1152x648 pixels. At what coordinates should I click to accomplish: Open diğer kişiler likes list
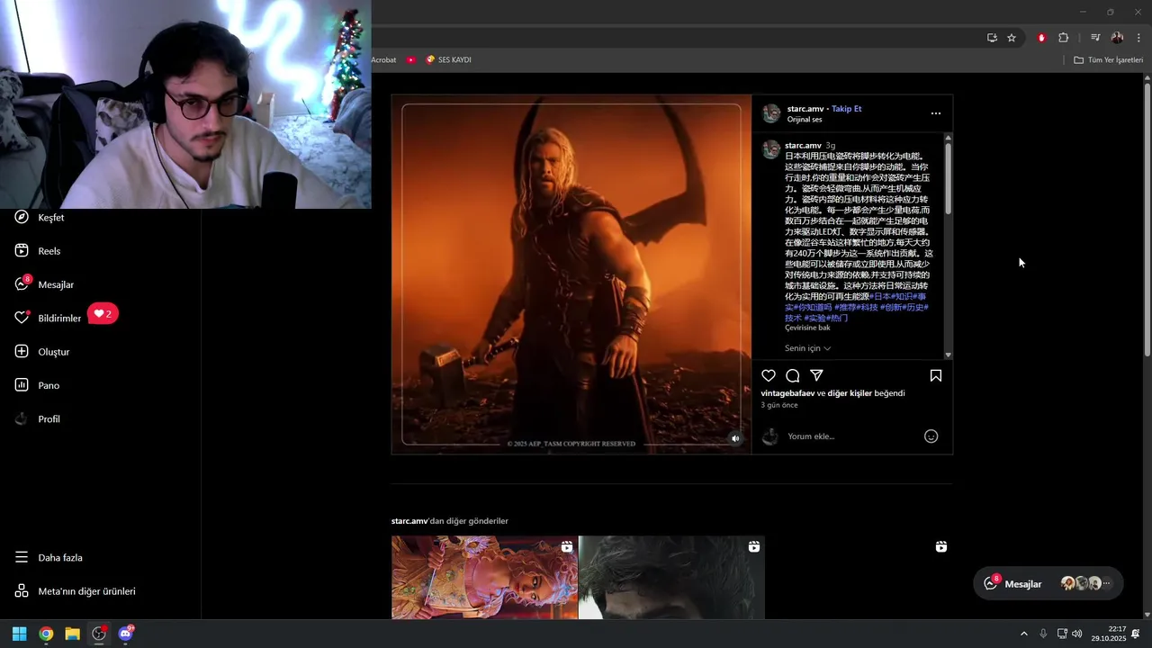tap(850, 393)
